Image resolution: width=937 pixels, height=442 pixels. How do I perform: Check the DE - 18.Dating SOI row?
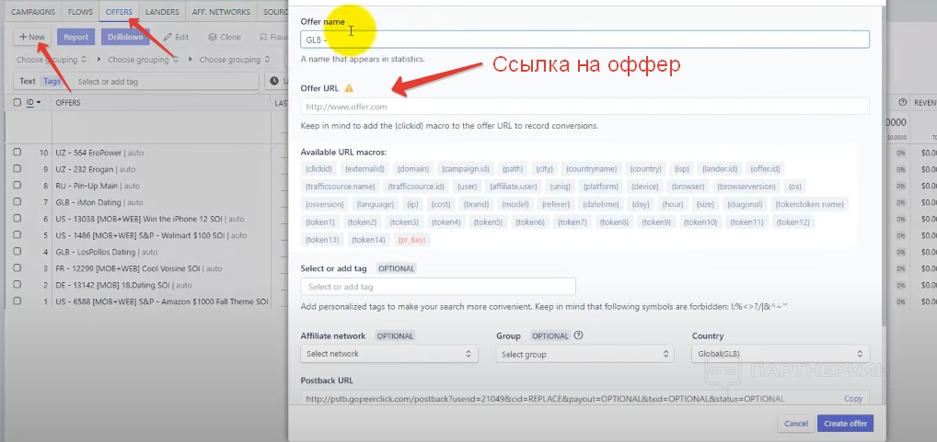click(17, 285)
